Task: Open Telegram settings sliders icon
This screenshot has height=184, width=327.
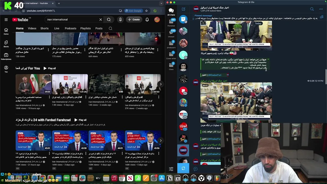Action: (171, 169)
